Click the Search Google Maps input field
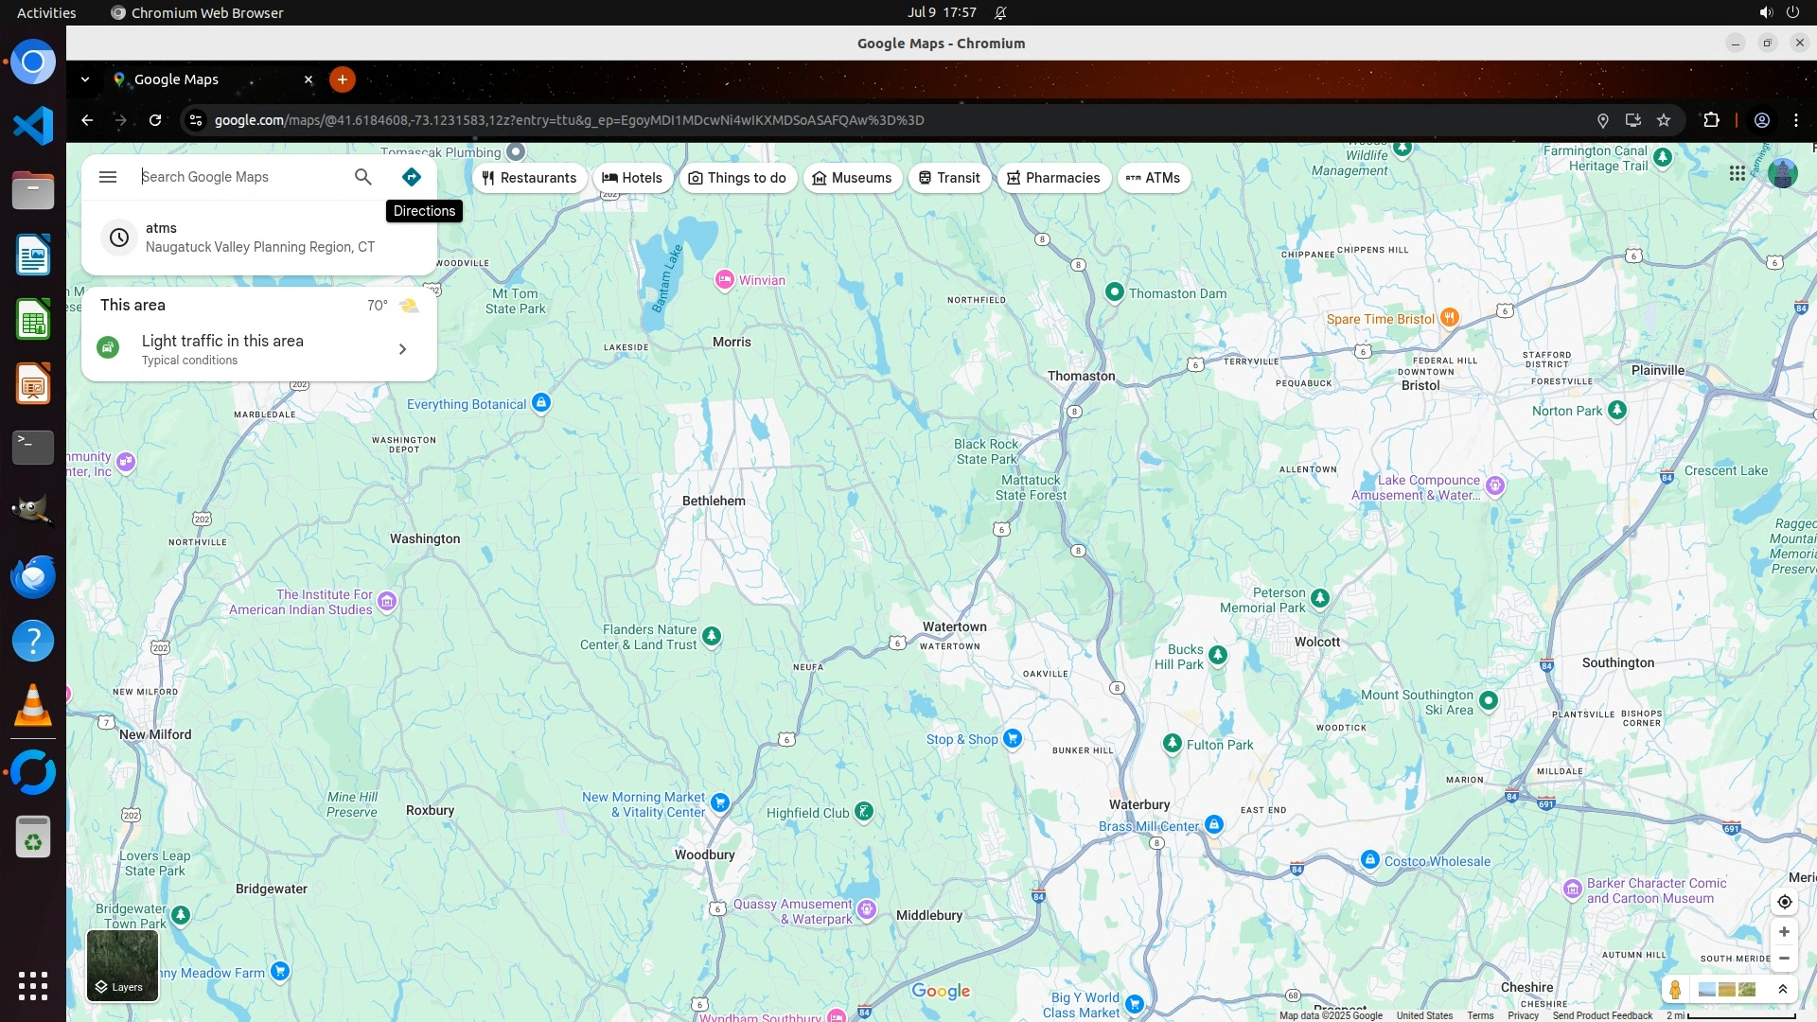The width and height of the screenshot is (1817, 1022). tap(241, 177)
